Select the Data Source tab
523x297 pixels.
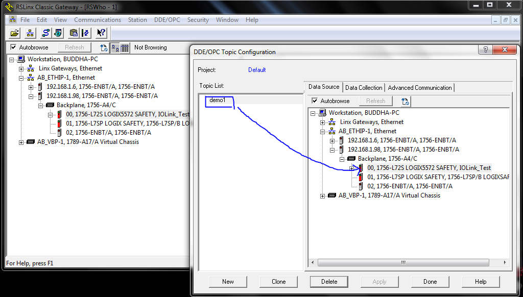tap(323, 87)
